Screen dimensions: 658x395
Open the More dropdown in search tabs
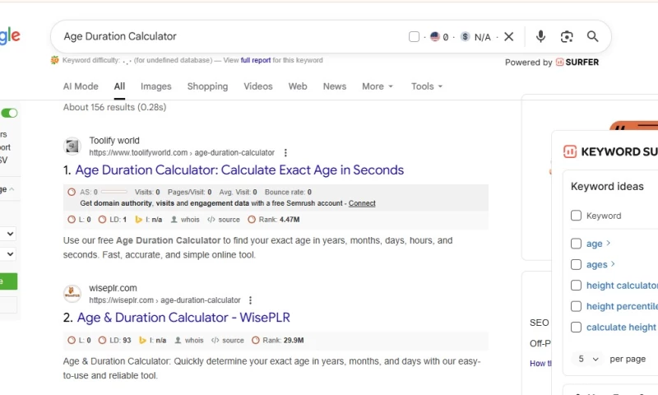pos(378,86)
